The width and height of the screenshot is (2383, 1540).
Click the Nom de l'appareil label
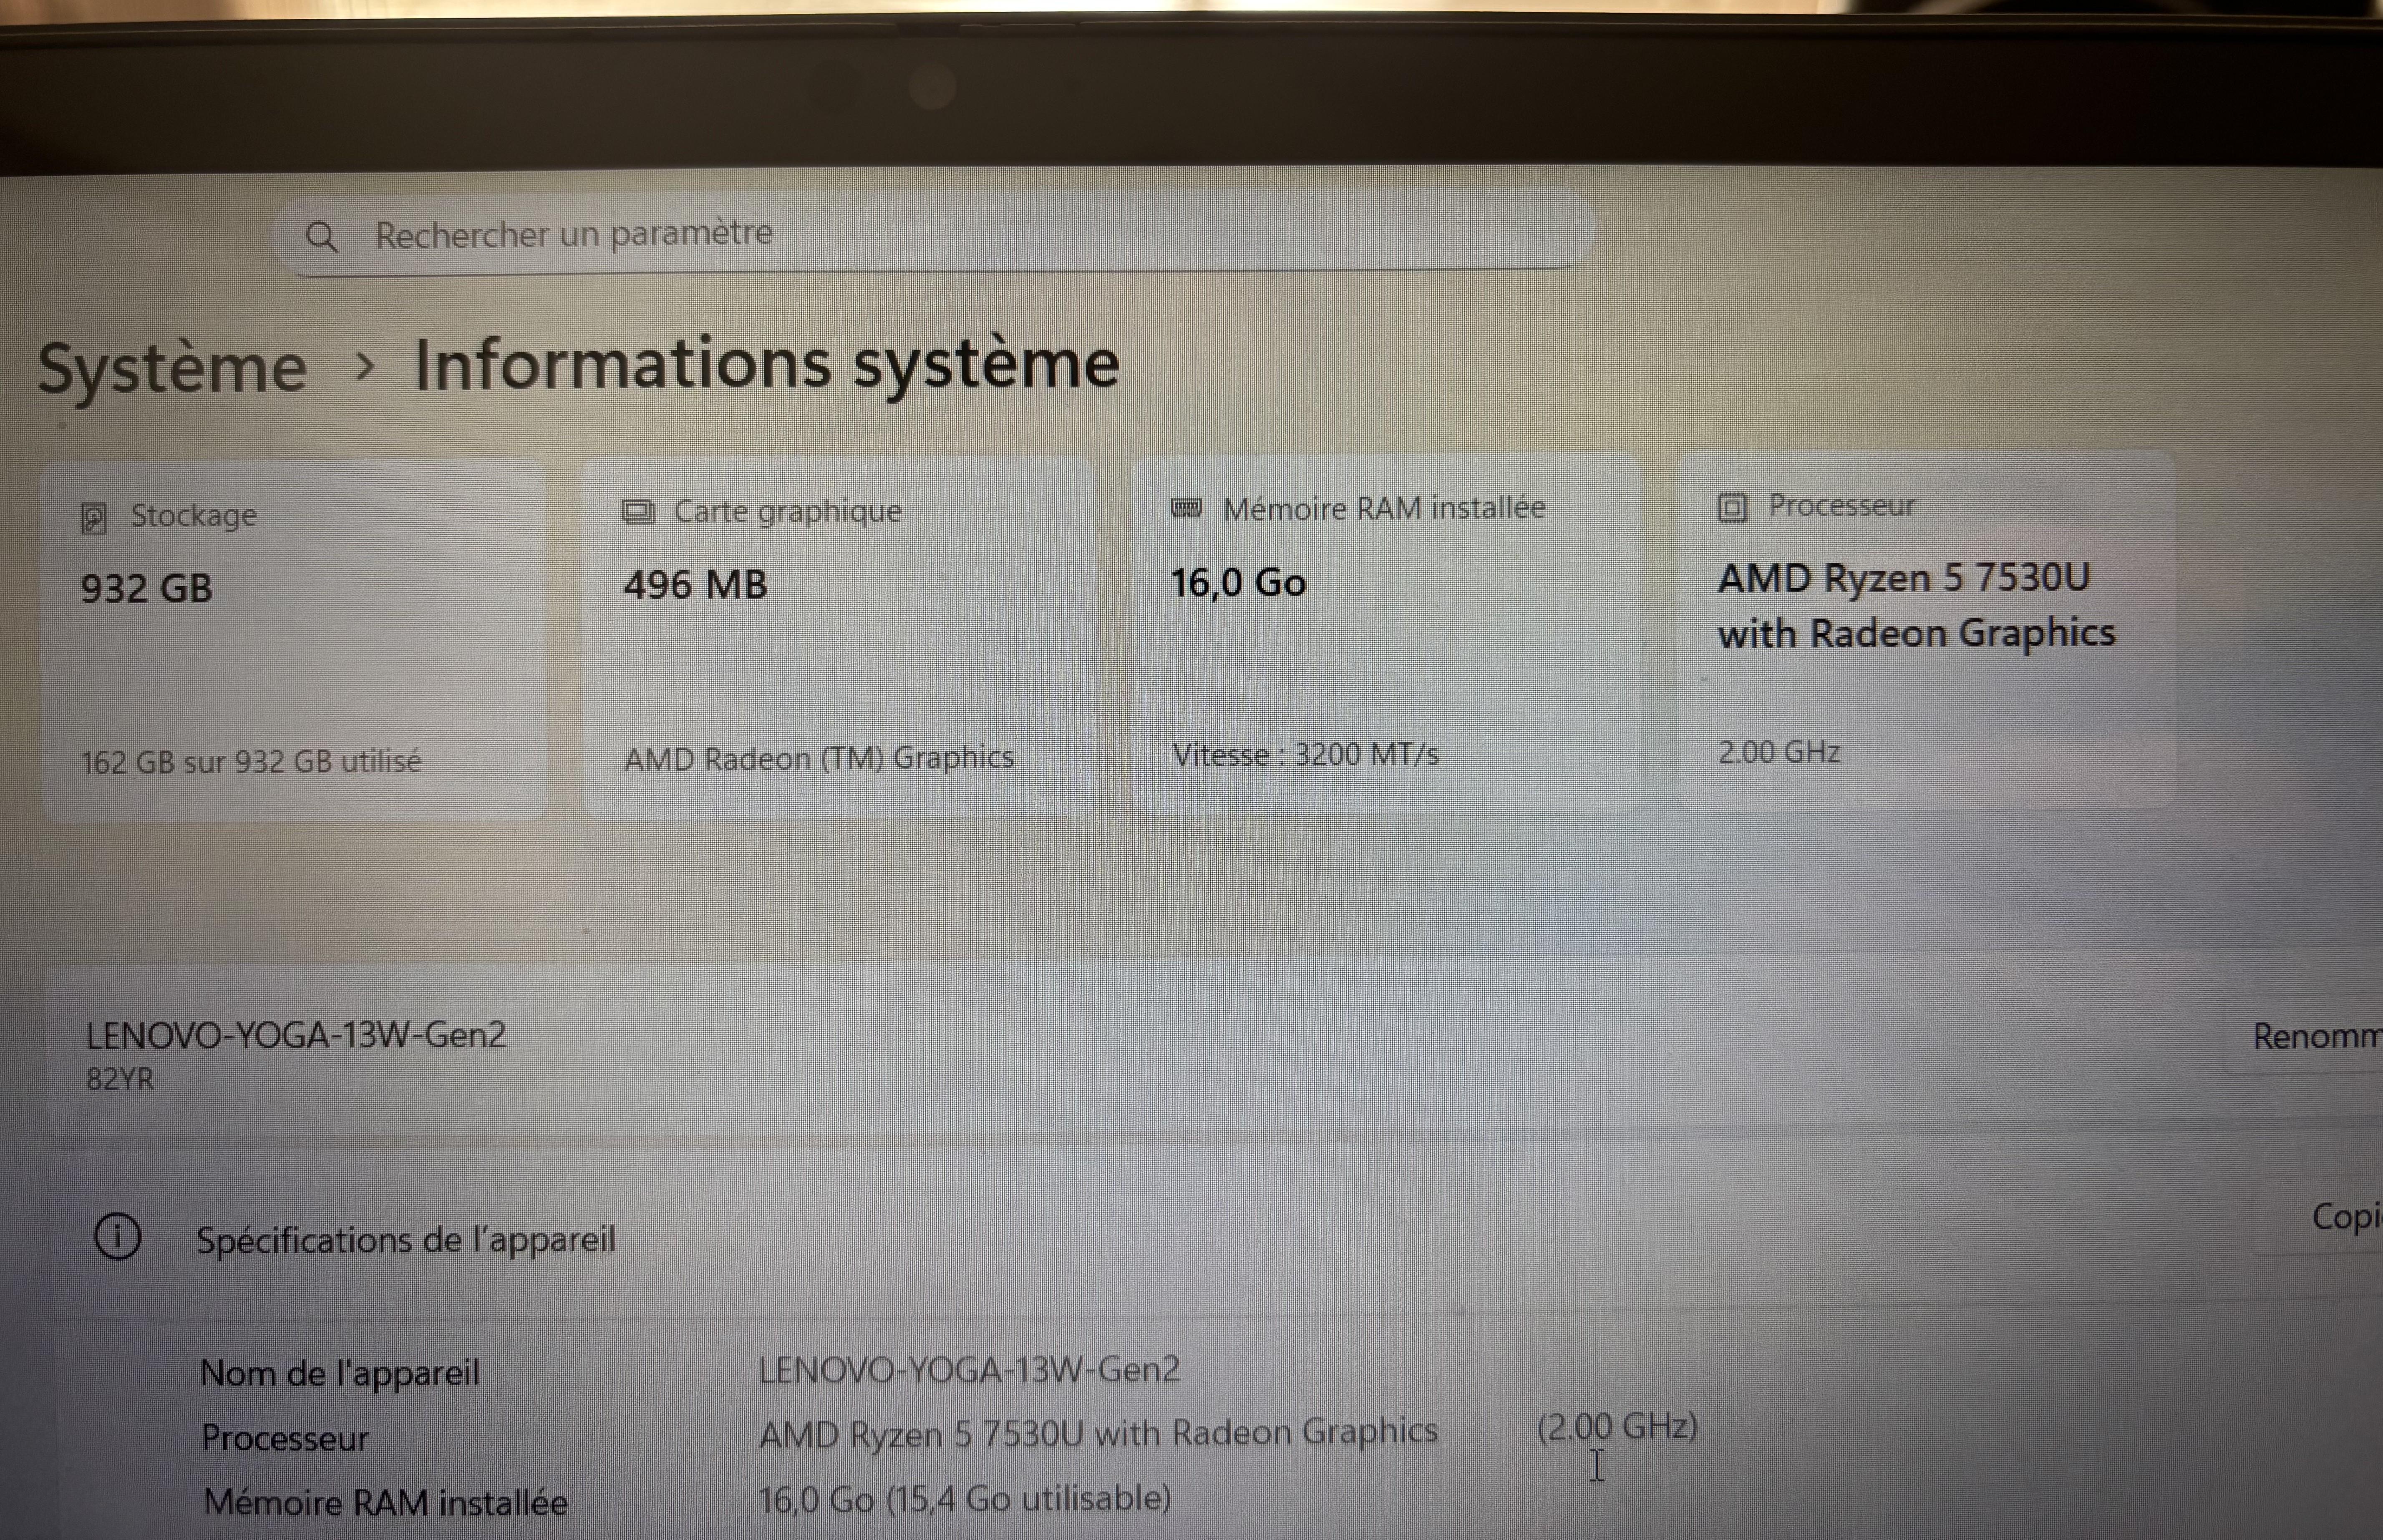(x=340, y=1373)
